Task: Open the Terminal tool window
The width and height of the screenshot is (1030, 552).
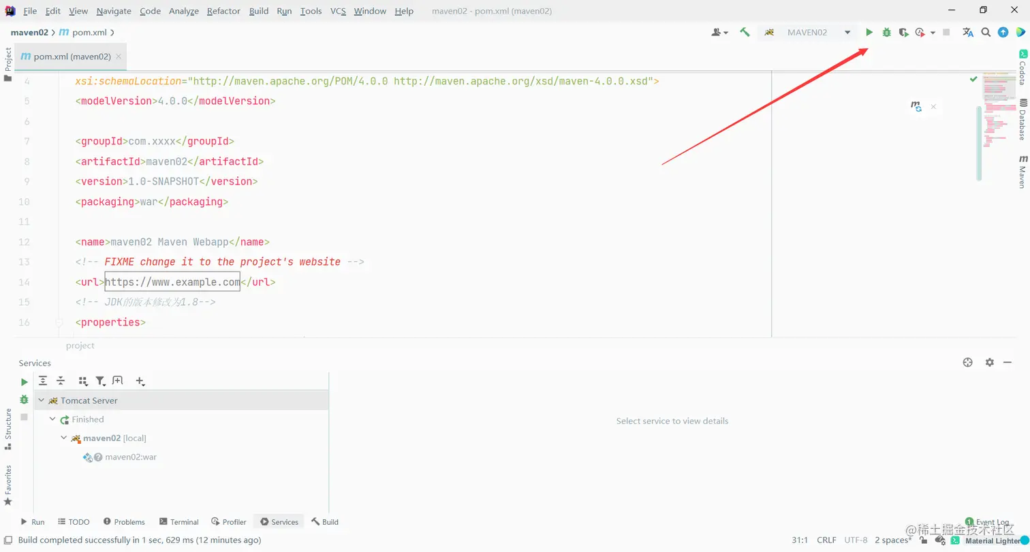Action: tap(178, 522)
